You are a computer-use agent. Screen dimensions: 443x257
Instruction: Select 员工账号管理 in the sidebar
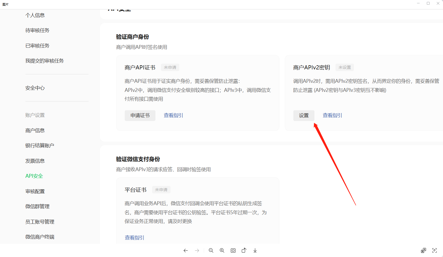(x=40, y=222)
